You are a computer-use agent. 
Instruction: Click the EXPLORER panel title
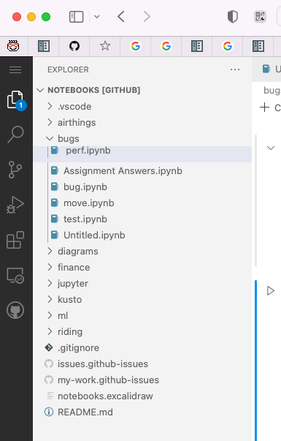click(x=68, y=69)
